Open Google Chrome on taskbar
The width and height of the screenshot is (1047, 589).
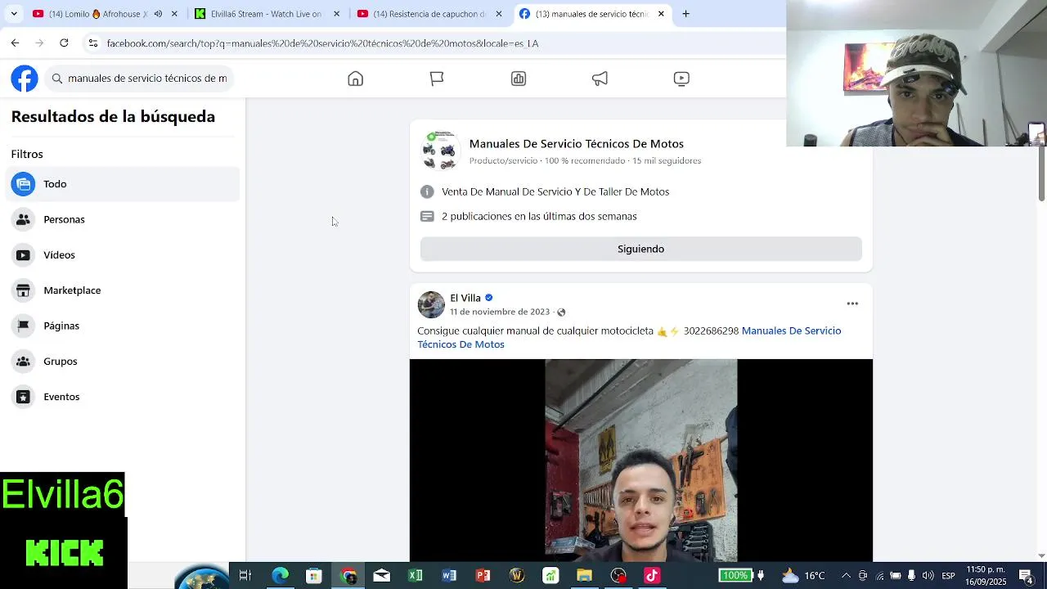(348, 576)
